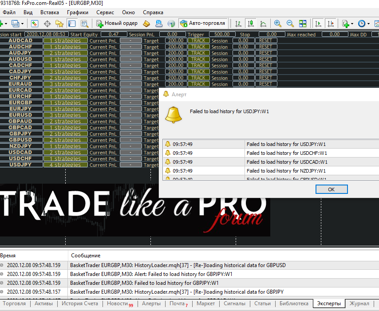Screen dimensions: 379x311
Task: Click '3 strategies' button for EURUSD
Action: click(65, 115)
